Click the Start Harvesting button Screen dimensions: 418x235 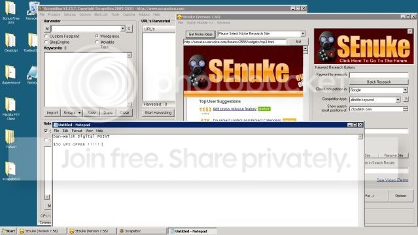[158, 113]
